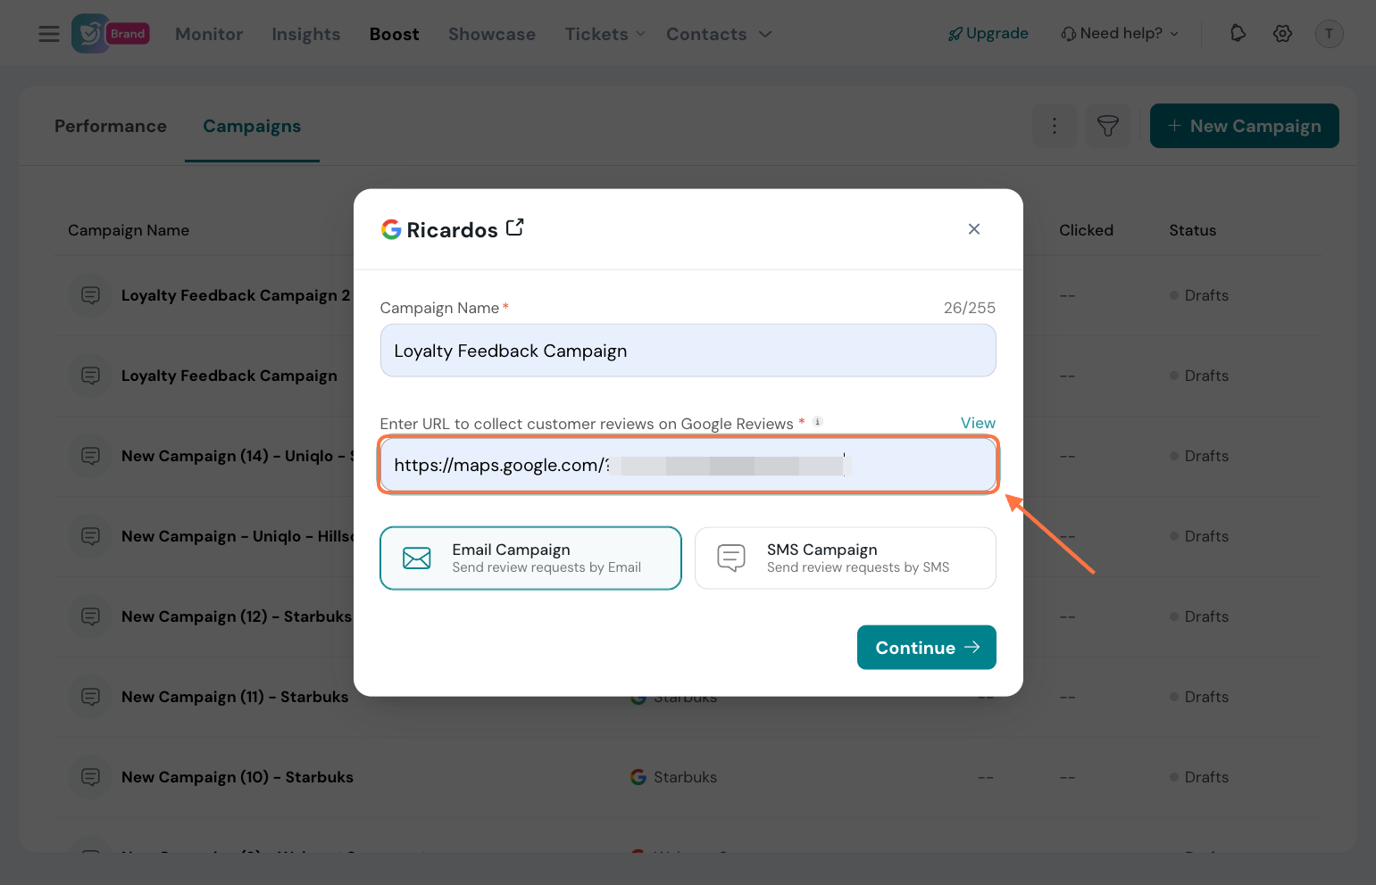Screen dimensions: 1376x885
Task: Open the settings gear icon
Action: (1282, 34)
